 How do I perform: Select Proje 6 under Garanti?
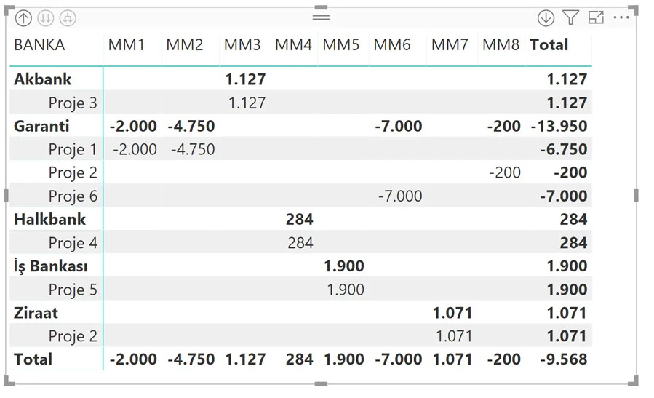72,196
